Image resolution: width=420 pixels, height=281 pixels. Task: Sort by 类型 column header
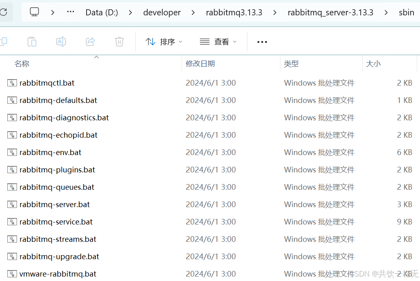tap(291, 64)
